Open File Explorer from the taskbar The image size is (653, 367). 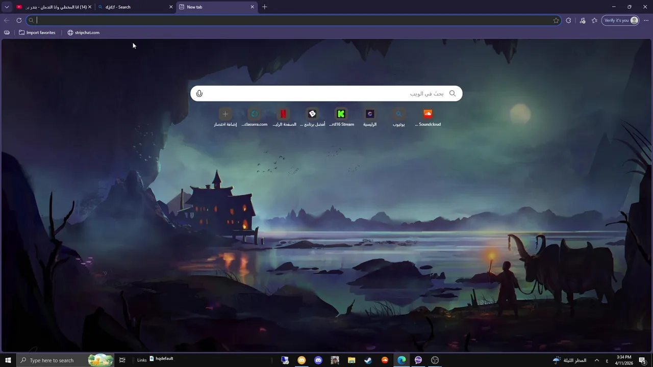[351, 360]
